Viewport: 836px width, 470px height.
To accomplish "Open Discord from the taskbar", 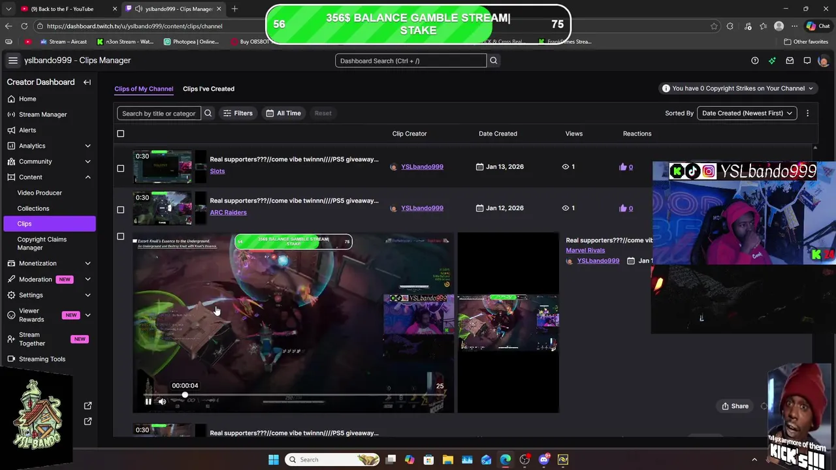I will pyautogui.click(x=544, y=460).
